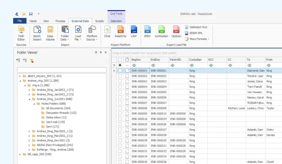Click the Batch Import icon
The height and width of the screenshot is (164, 282).
pyautogui.click(x=37, y=33)
